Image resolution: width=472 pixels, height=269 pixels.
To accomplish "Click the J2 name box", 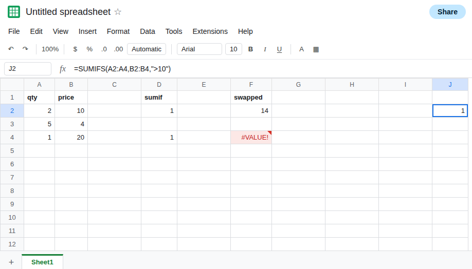I will click(28, 69).
